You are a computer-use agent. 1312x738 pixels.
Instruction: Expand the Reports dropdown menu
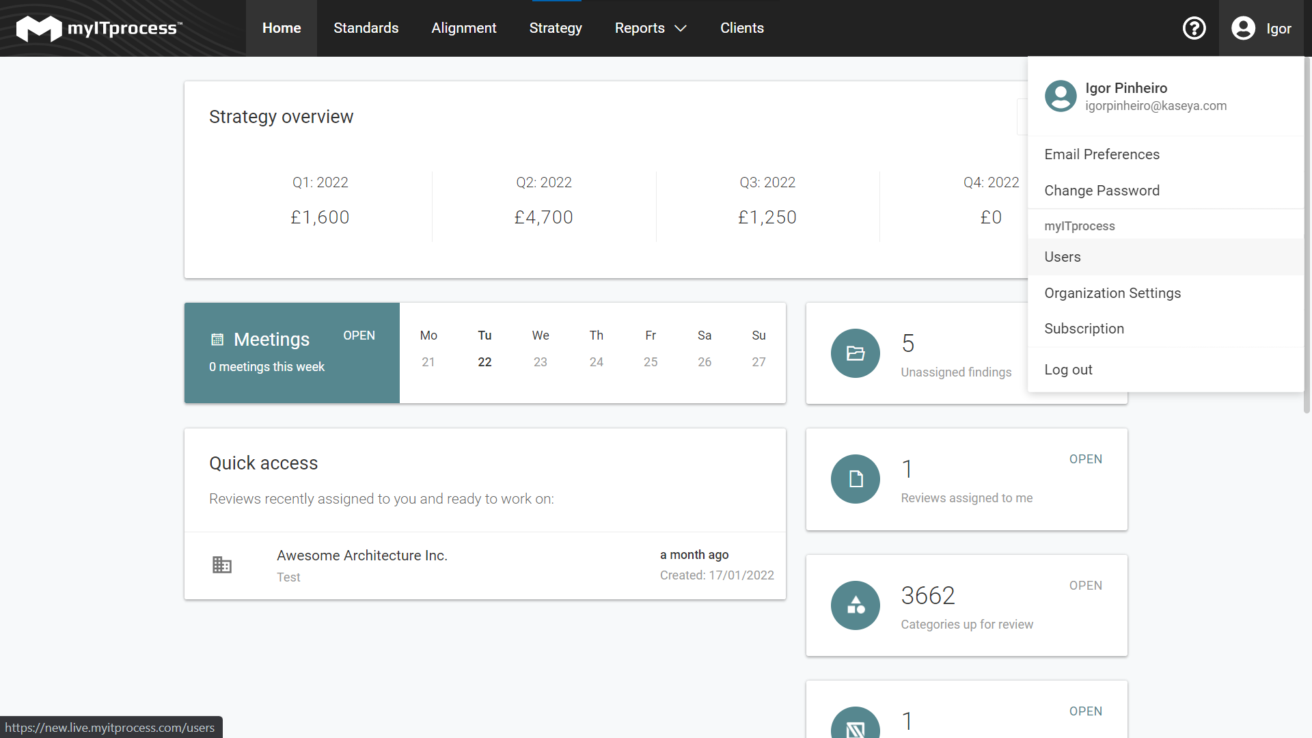tap(651, 28)
